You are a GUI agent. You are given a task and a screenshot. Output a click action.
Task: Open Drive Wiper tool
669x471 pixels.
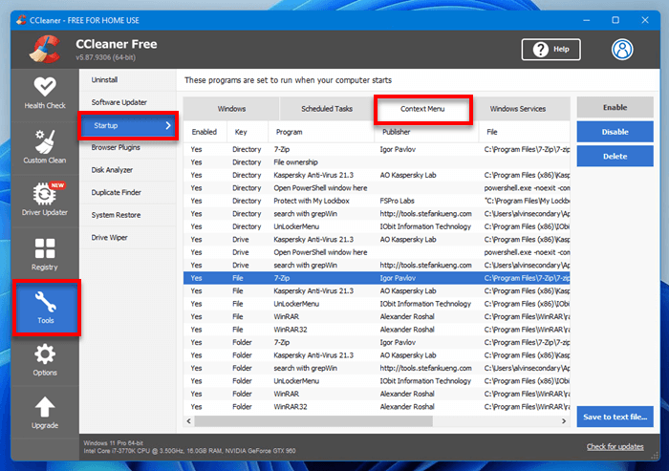coord(127,238)
